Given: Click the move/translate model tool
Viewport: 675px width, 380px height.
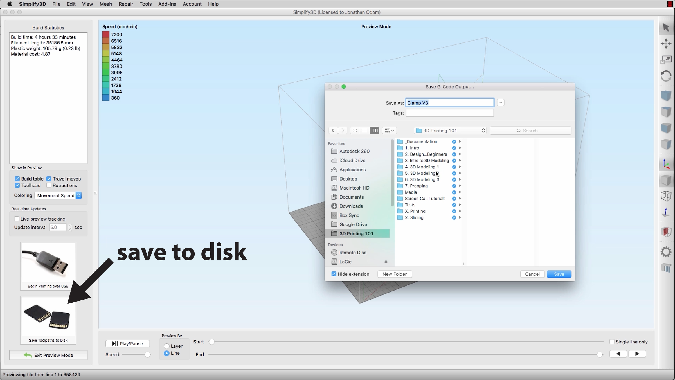Looking at the screenshot, I should (x=666, y=44).
